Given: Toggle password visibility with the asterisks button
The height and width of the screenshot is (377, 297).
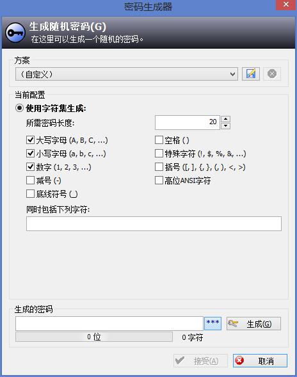Looking at the screenshot, I should 213,323.
